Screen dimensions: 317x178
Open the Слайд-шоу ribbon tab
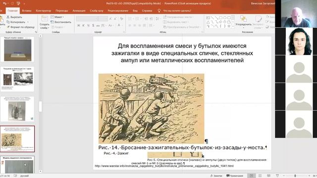coord(97,11)
